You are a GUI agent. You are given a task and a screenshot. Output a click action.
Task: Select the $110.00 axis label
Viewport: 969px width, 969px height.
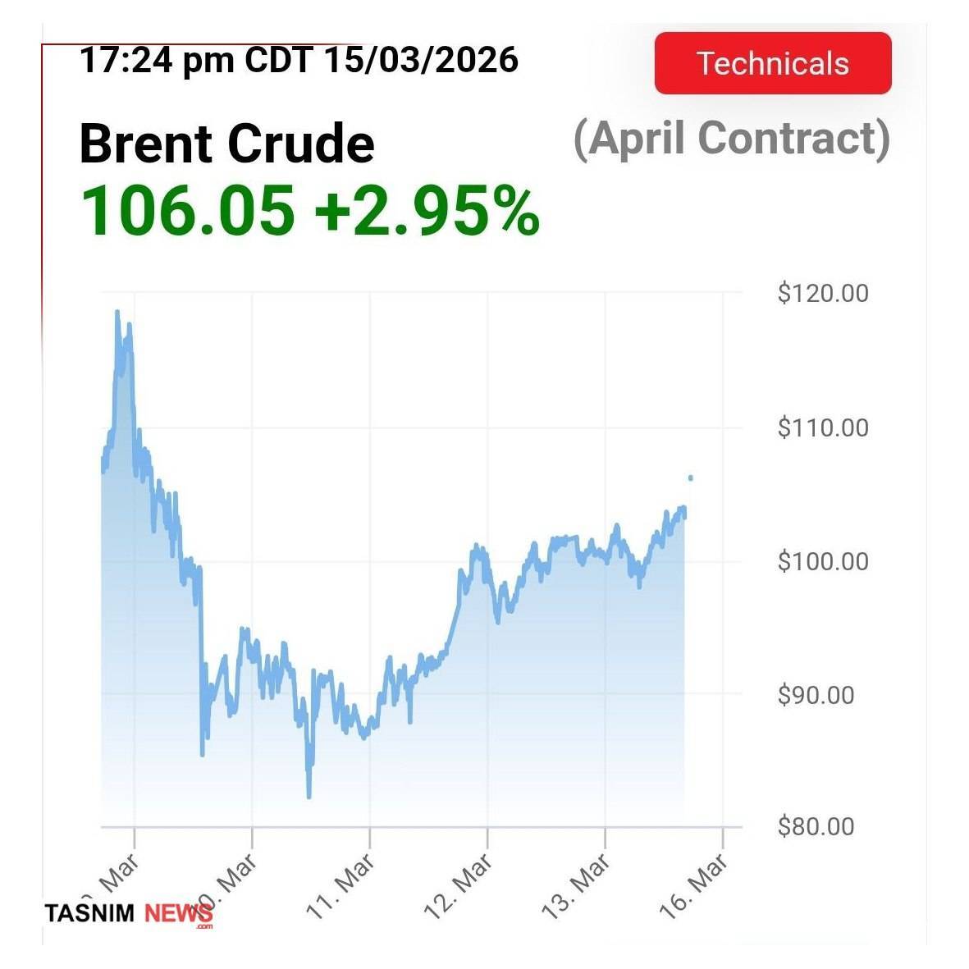(x=822, y=427)
